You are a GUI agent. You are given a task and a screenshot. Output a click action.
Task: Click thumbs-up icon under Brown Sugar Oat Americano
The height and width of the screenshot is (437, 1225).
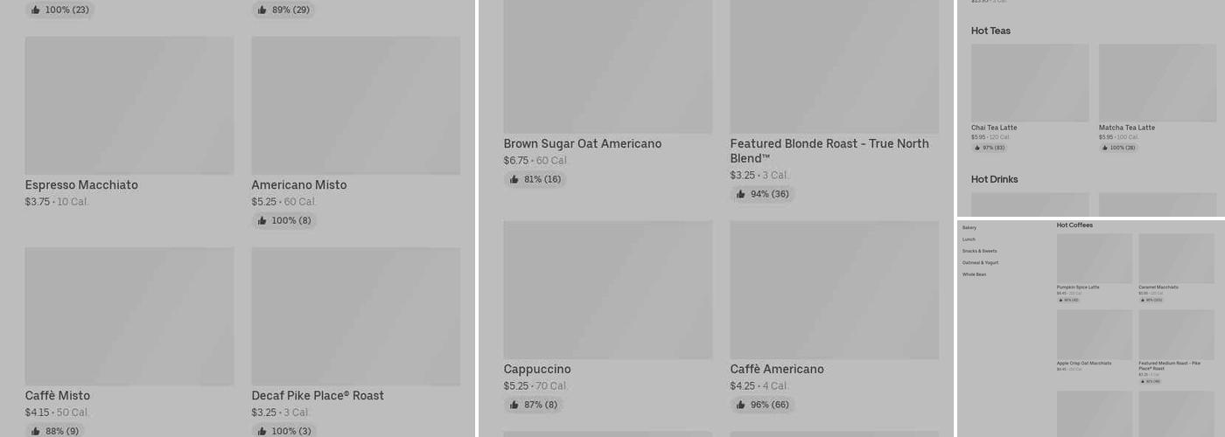point(514,180)
